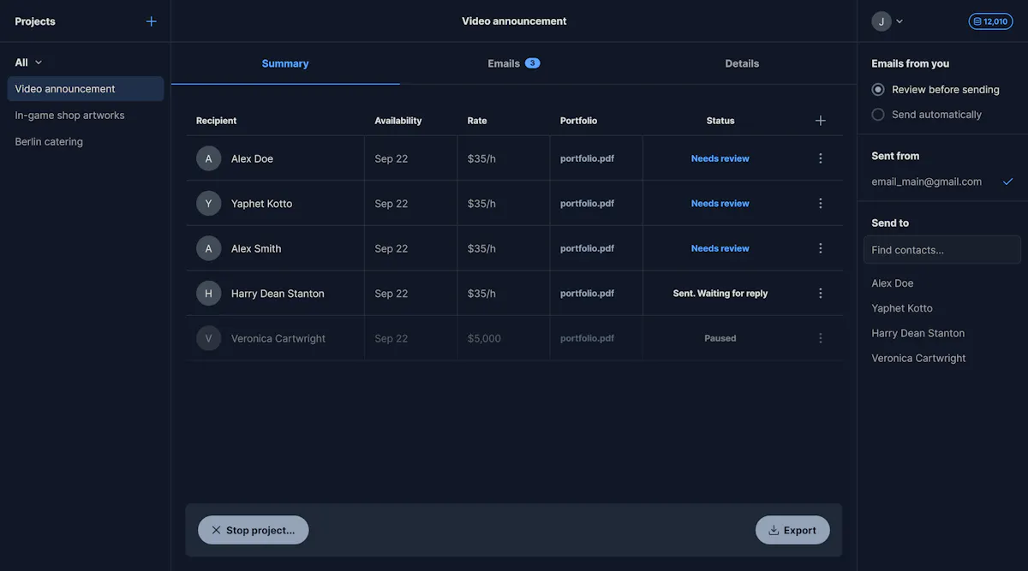Select Alex Doe in Send to list
The image size is (1028, 571).
[893, 283]
